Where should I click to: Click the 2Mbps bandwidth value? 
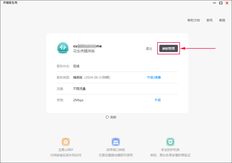78,100
